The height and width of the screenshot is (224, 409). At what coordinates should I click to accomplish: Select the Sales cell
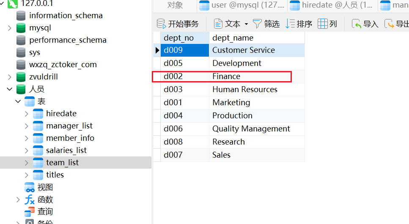coord(257,155)
